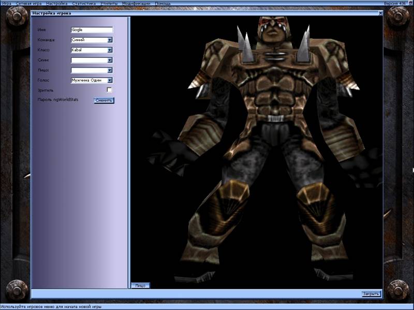This screenshot has height=310, width=414.
Task: Open the empty Скин dropdown
Action: point(110,60)
